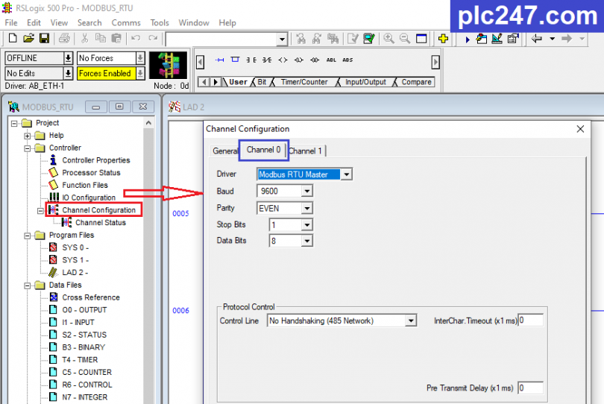Switch to the Channel 1 tab

point(306,151)
